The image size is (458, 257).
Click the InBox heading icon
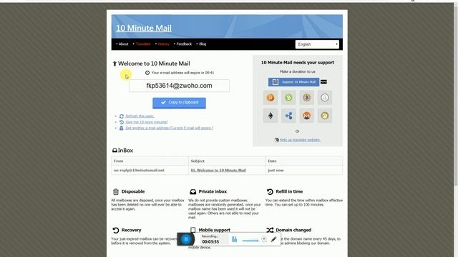click(114, 151)
